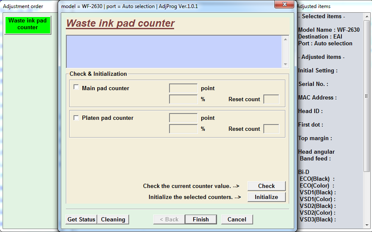
Task: Open the Cleaning function
Action: pos(113,219)
